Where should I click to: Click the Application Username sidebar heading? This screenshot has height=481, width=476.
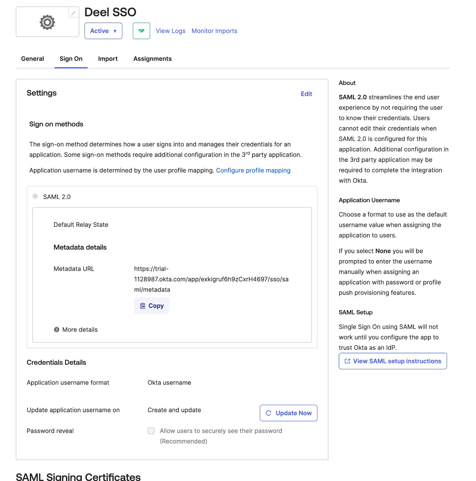(x=369, y=200)
